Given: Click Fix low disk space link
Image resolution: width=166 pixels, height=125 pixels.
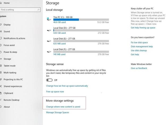Looking at the screenshot, I should (139, 43).
